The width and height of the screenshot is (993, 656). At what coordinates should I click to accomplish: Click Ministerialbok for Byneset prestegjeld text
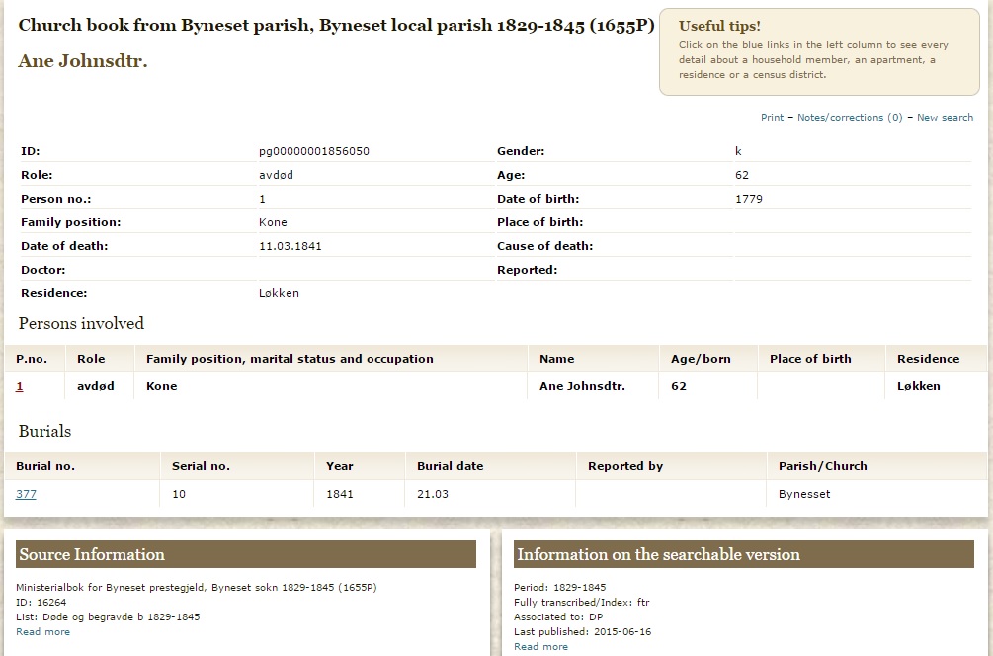197,588
